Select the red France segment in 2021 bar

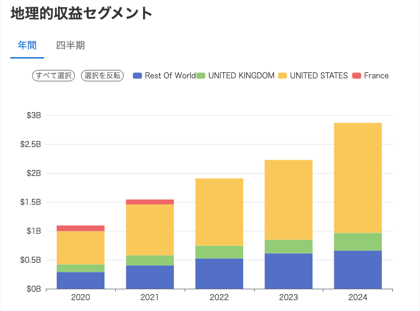150,202
